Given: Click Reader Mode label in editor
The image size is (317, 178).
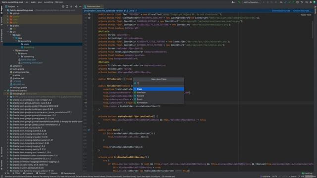Looking at the screenshot, I should pos(306,15).
